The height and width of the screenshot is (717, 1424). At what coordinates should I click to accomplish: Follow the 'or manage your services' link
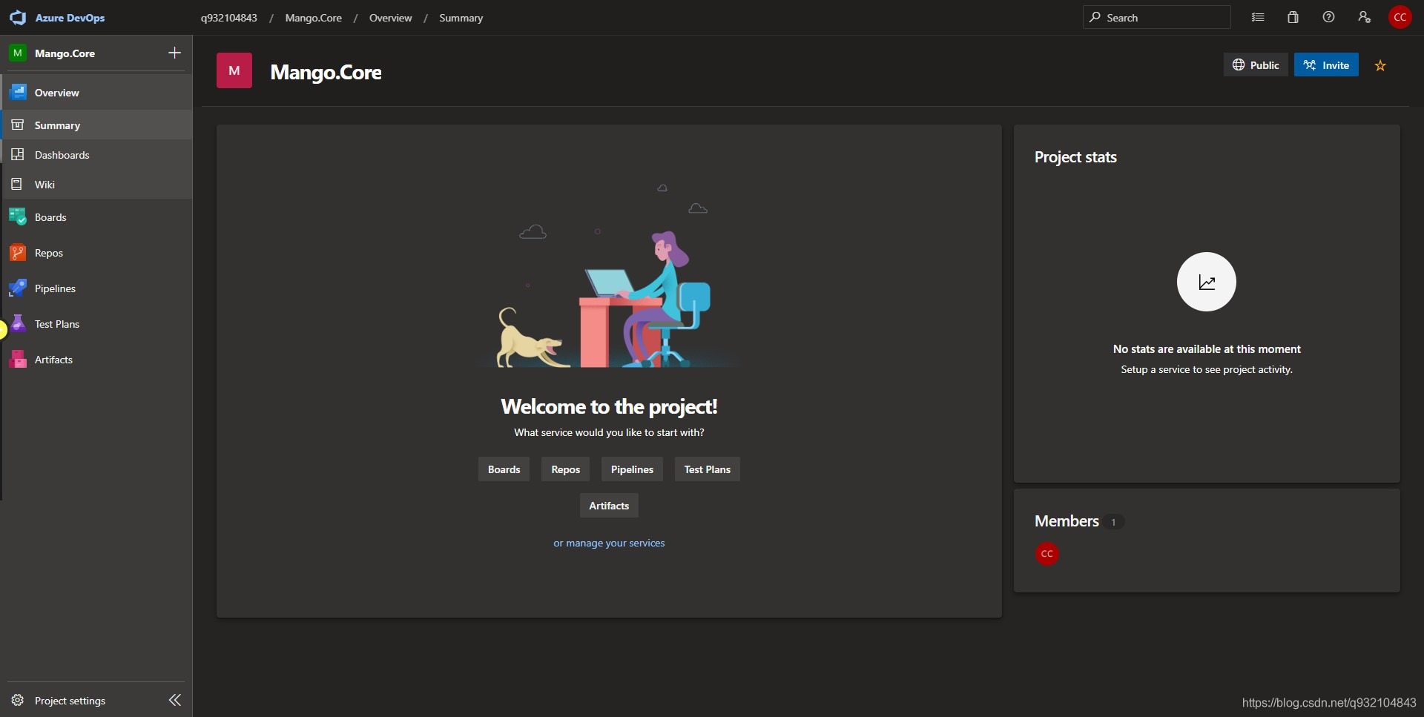609,543
